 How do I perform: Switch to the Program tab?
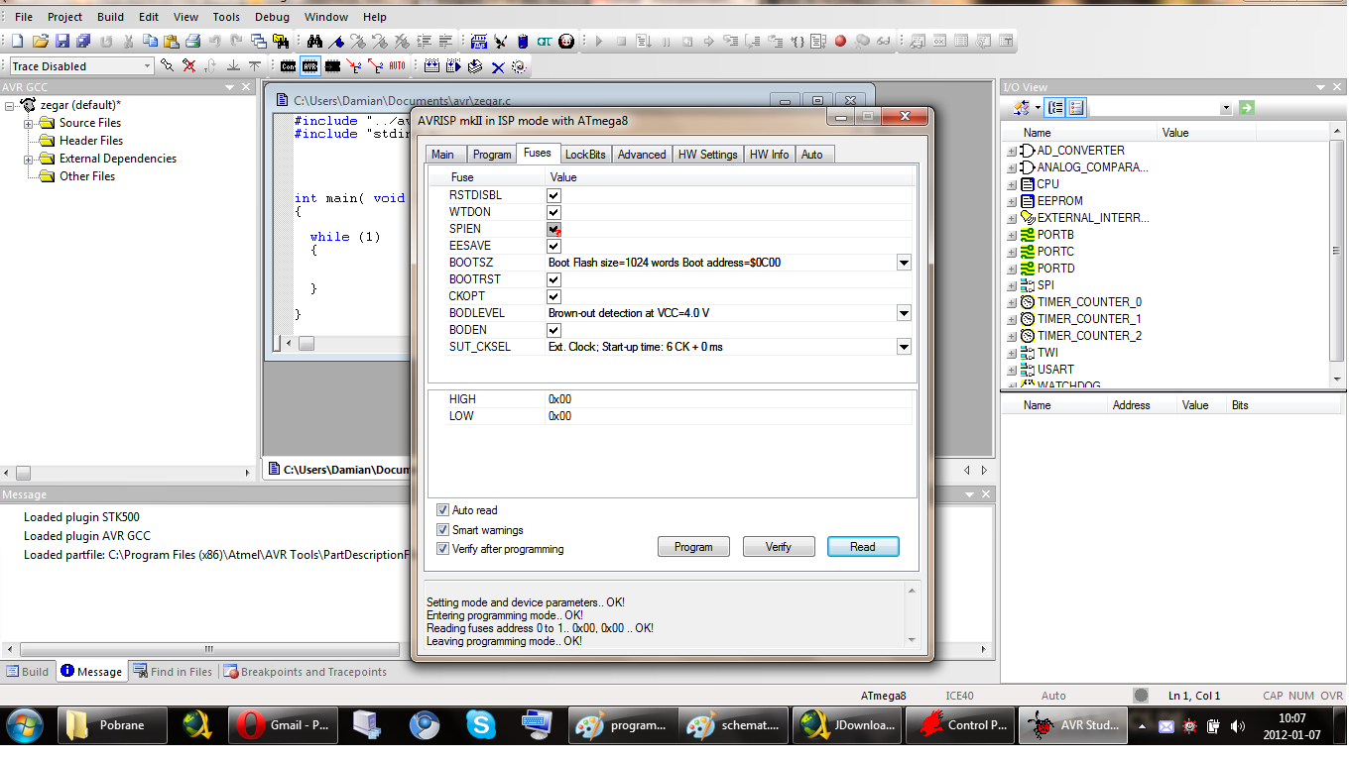[x=492, y=155]
